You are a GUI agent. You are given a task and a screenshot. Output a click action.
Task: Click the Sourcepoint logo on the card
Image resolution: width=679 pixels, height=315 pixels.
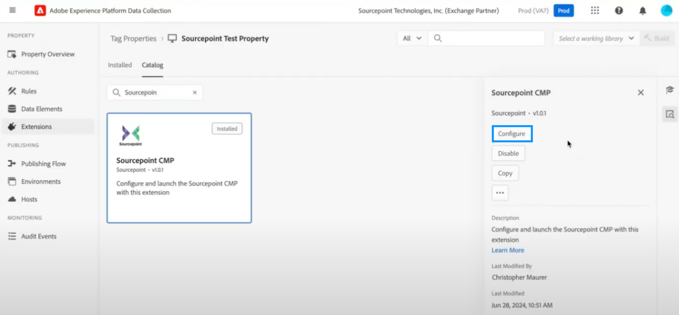coord(131,136)
